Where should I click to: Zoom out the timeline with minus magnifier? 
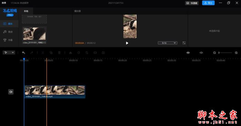[214, 53]
